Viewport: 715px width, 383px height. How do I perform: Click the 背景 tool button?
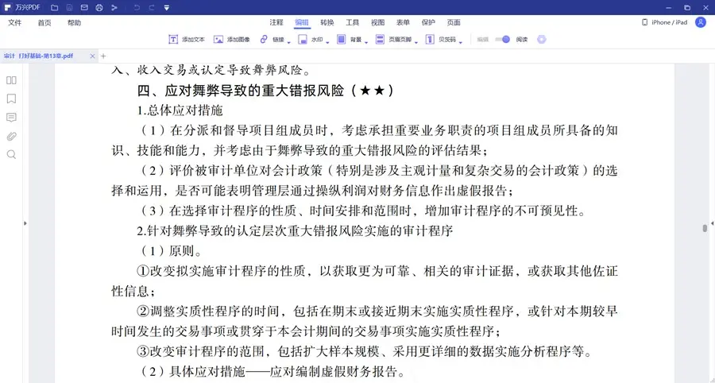tap(350, 40)
